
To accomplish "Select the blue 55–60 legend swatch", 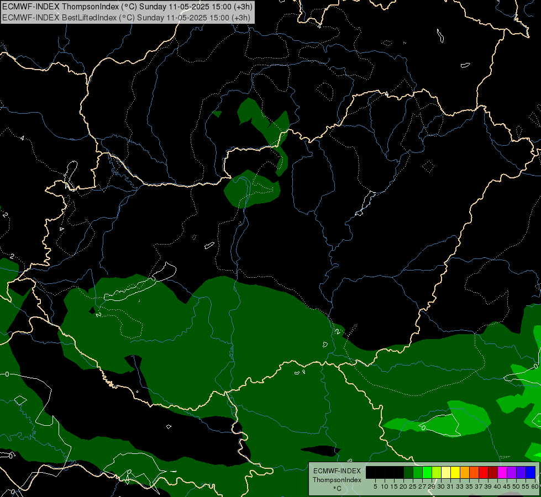I will point(531,472).
